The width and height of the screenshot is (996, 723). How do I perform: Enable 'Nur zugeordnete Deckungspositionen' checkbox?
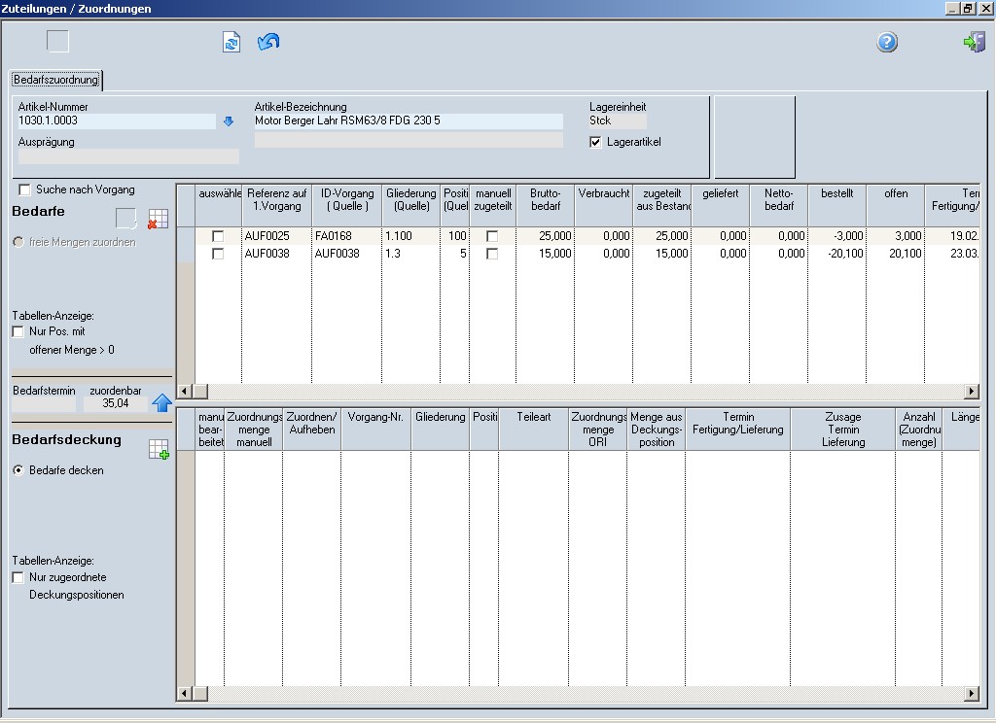pyautogui.click(x=18, y=577)
